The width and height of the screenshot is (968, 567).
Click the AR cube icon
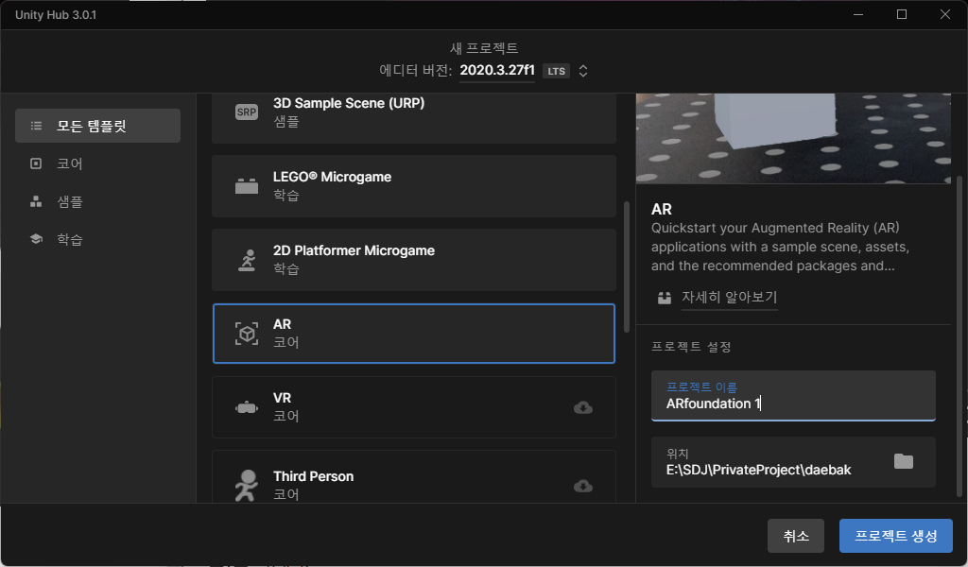click(x=247, y=334)
